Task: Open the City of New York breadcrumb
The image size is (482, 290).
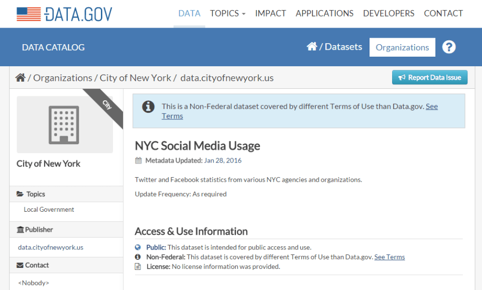Action: point(135,78)
